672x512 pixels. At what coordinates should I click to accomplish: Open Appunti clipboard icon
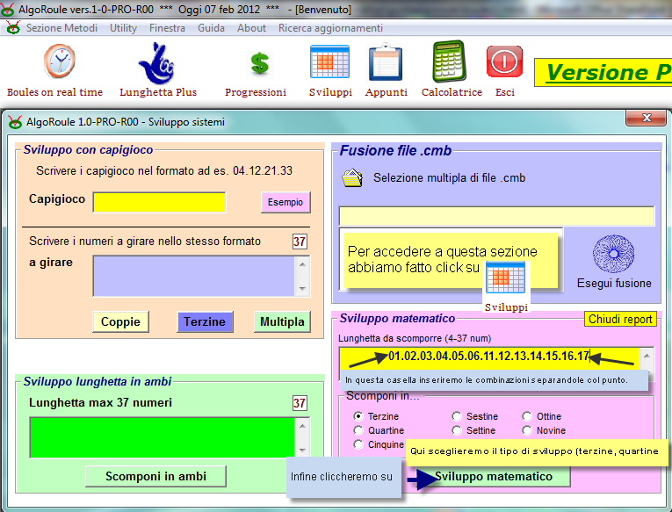tap(386, 62)
